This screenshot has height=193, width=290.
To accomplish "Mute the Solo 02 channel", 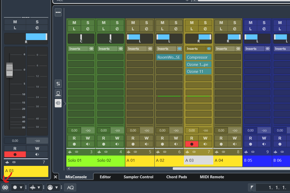I will [x=104, y=23].
